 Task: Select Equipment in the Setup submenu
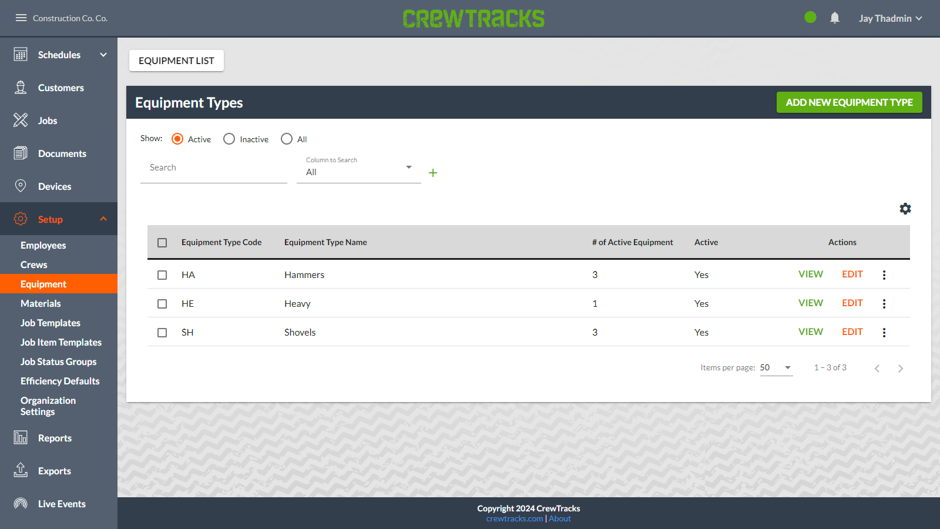click(x=59, y=284)
